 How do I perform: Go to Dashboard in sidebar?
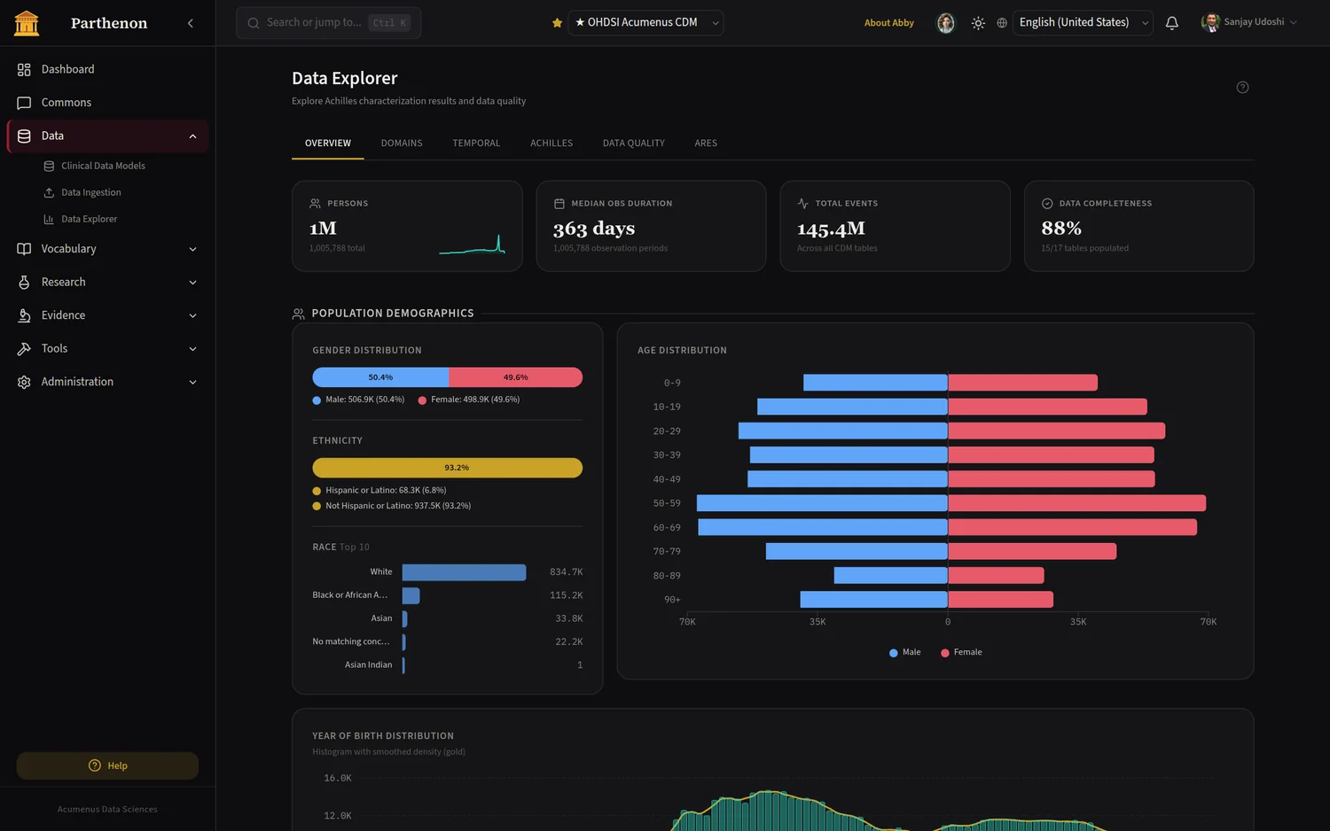click(107, 69)
